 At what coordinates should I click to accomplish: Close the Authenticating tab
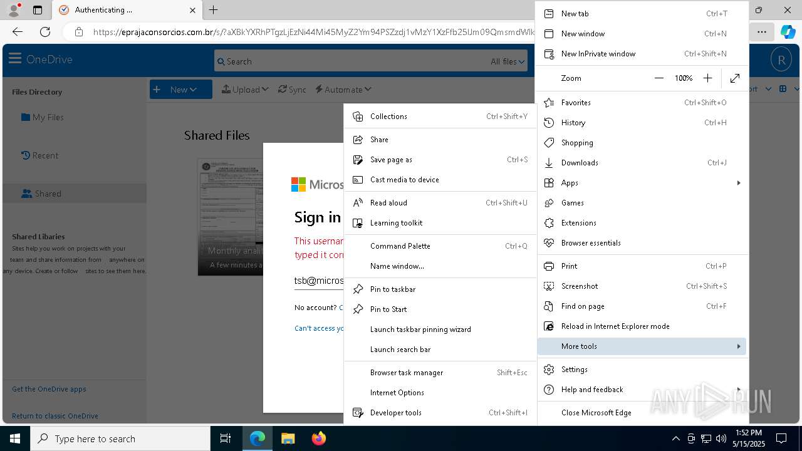[x=192, y=10]
